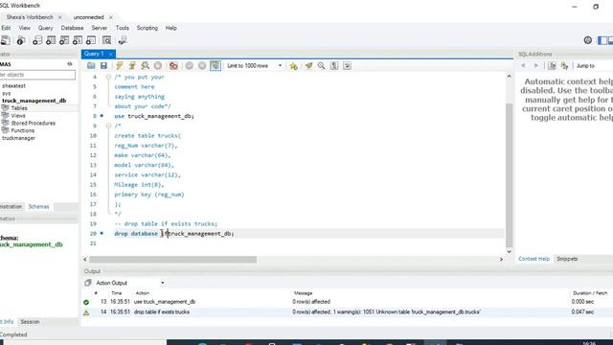Image resolution: width=613 pixels, height=345 pixels.
Task: Create new schema icon in main toolbar
Action: tap(37, 40)
